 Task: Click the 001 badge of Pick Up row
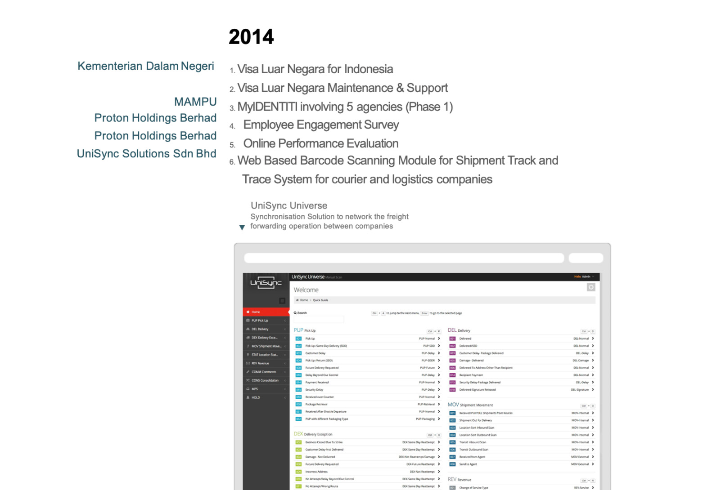pyautogui.click(x=298, y=339)
